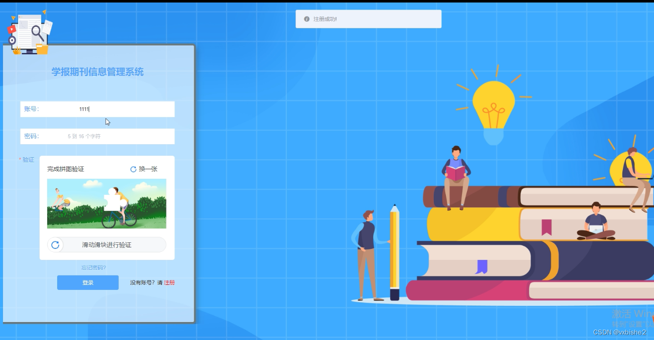
Task: Click the info icon in the 注册成功 notification
Action: click(x=307, y=19)
